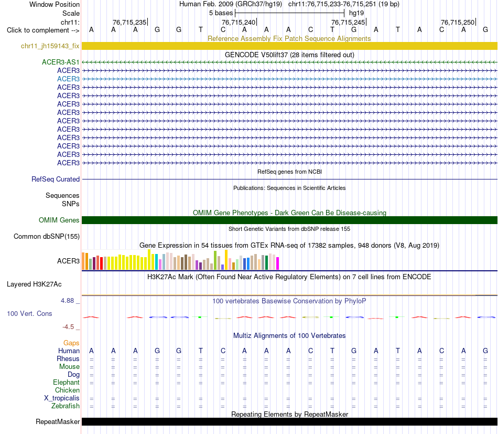
Task: Click the chr11_jh159143_fix track label
Action: (x=50, y=46)
